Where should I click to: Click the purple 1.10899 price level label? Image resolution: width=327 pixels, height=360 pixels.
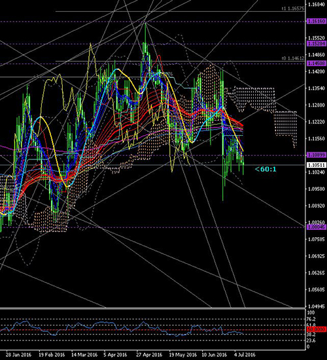317,155
